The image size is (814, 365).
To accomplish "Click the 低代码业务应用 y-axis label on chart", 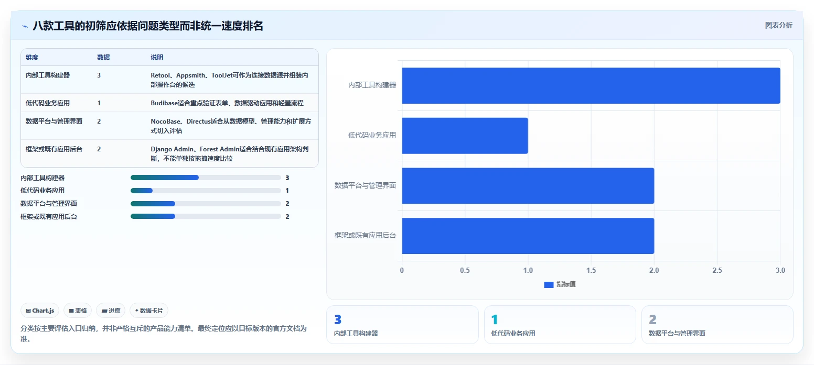I will coord(372,135).
